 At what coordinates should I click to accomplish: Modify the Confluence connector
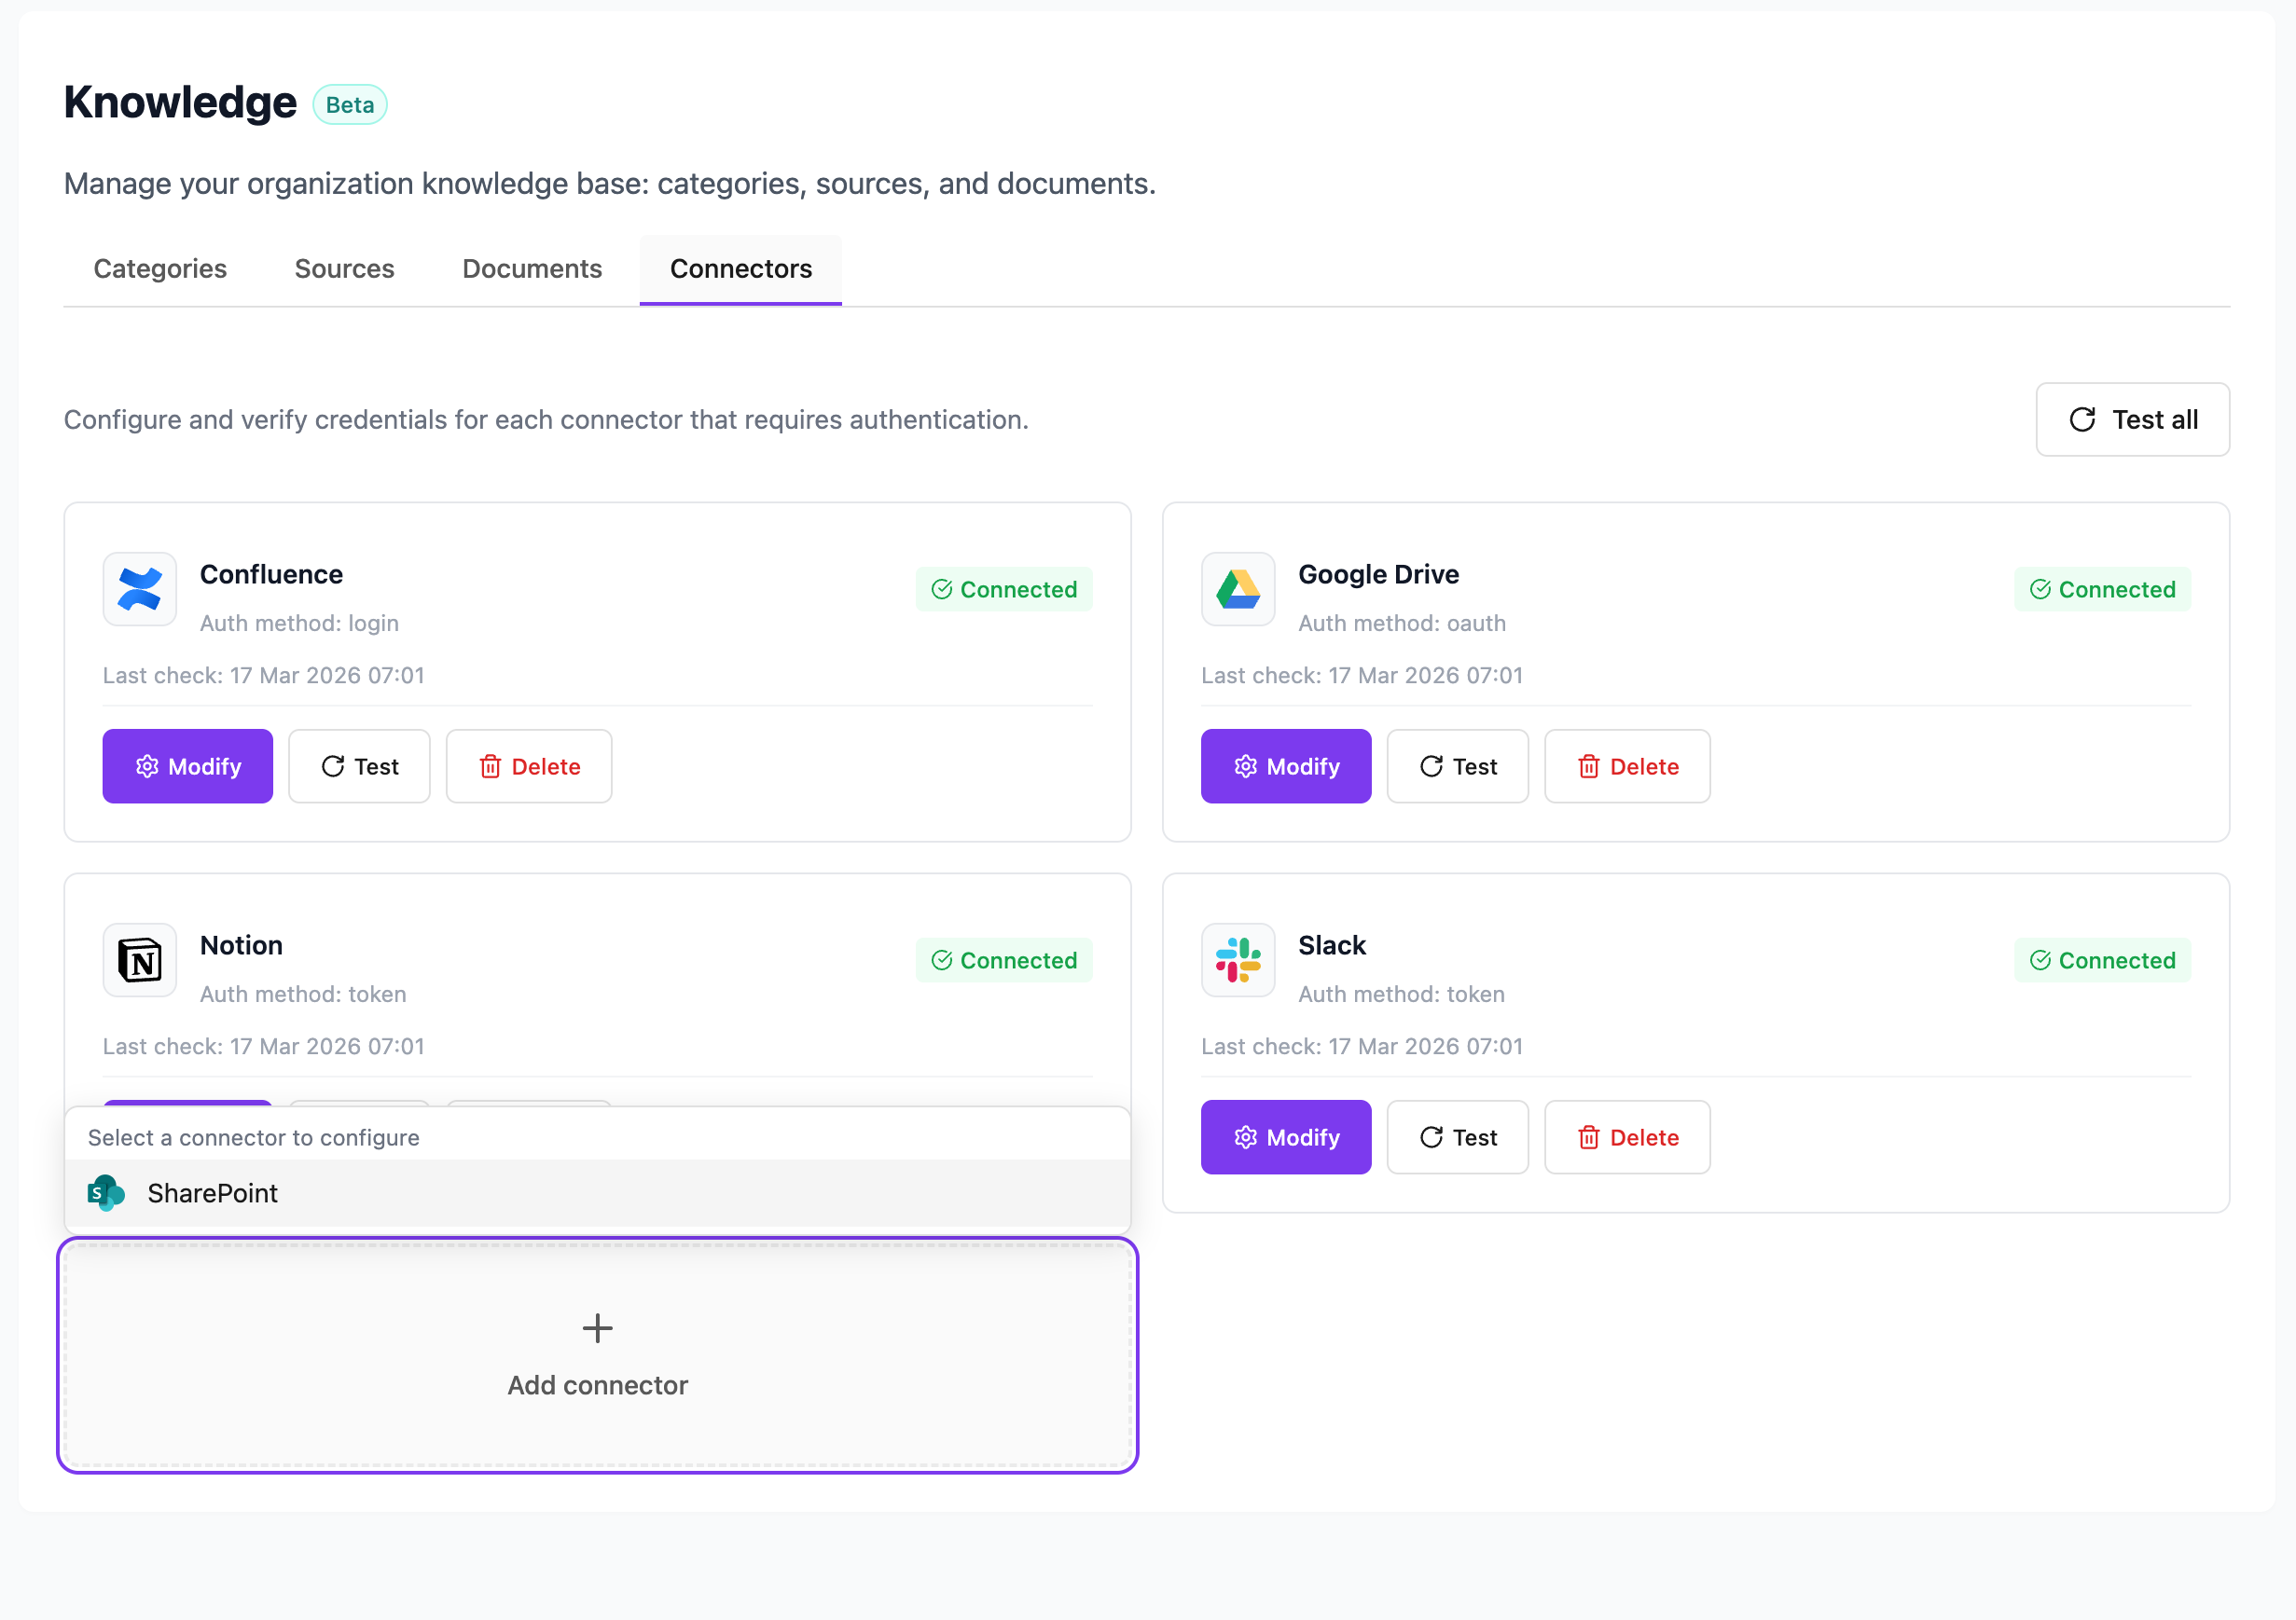187,766
